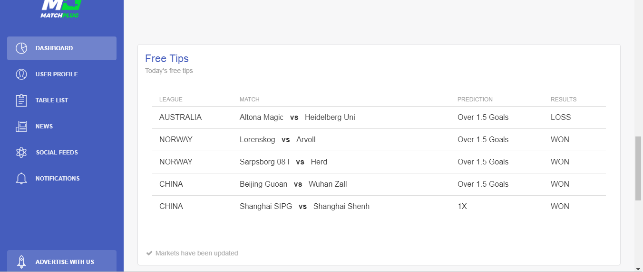
Task: Click the Social Feeds atom icon
Action: click(21, 153)
